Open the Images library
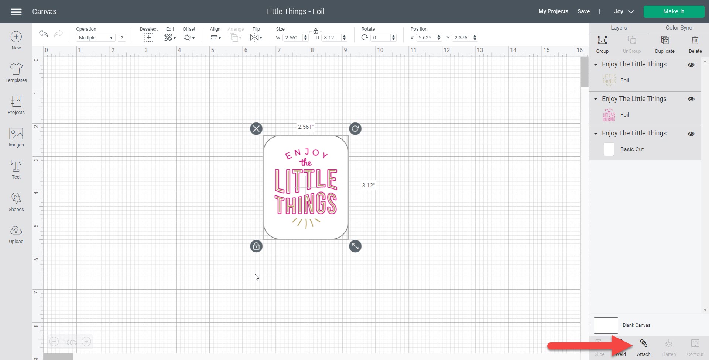 pos(16,138)
